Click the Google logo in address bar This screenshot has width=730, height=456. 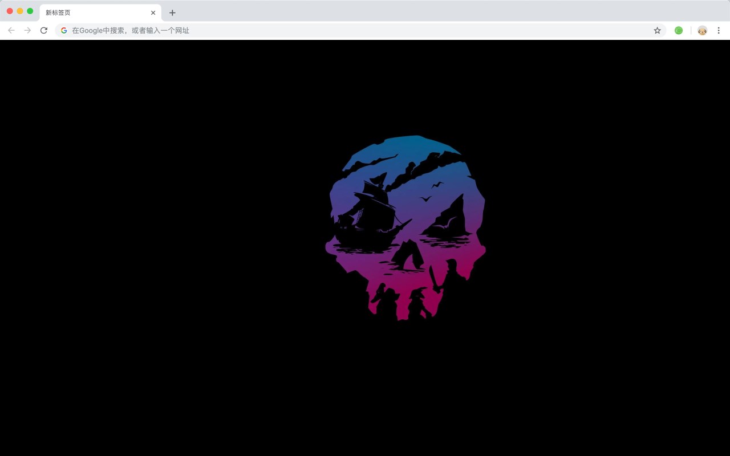point(64,30)
